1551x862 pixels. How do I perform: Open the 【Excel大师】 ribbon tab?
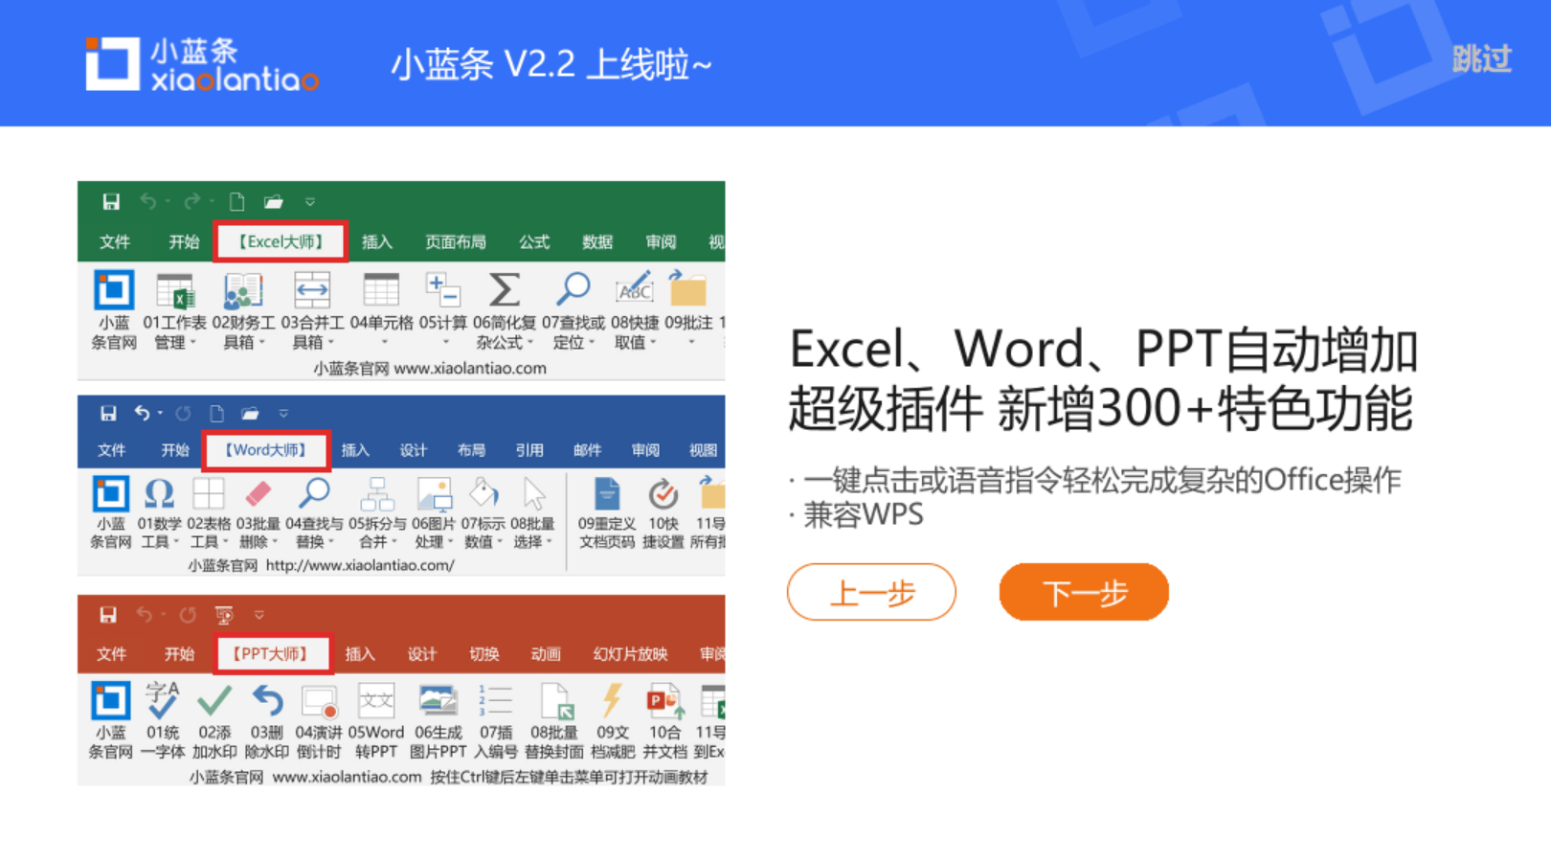pyautogui.click(x=281, y=241)
